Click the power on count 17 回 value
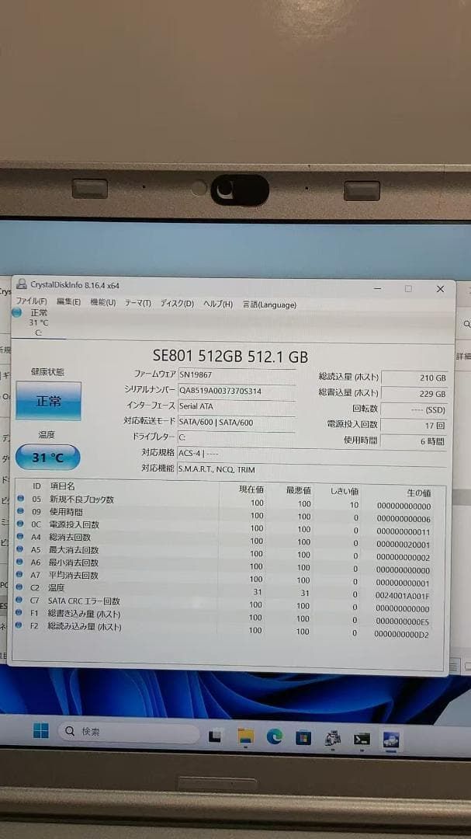The image size is (471, 839). coord(414,426)
